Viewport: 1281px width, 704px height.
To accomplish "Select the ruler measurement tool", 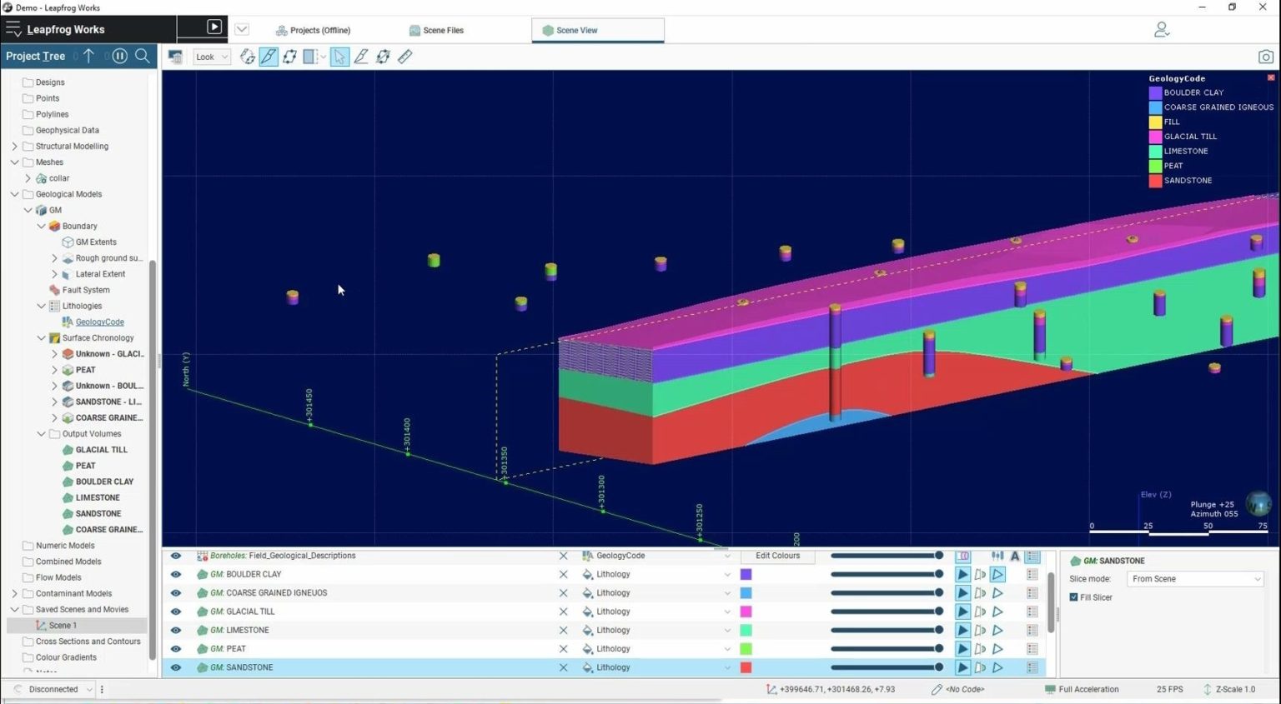I will 405,57.
